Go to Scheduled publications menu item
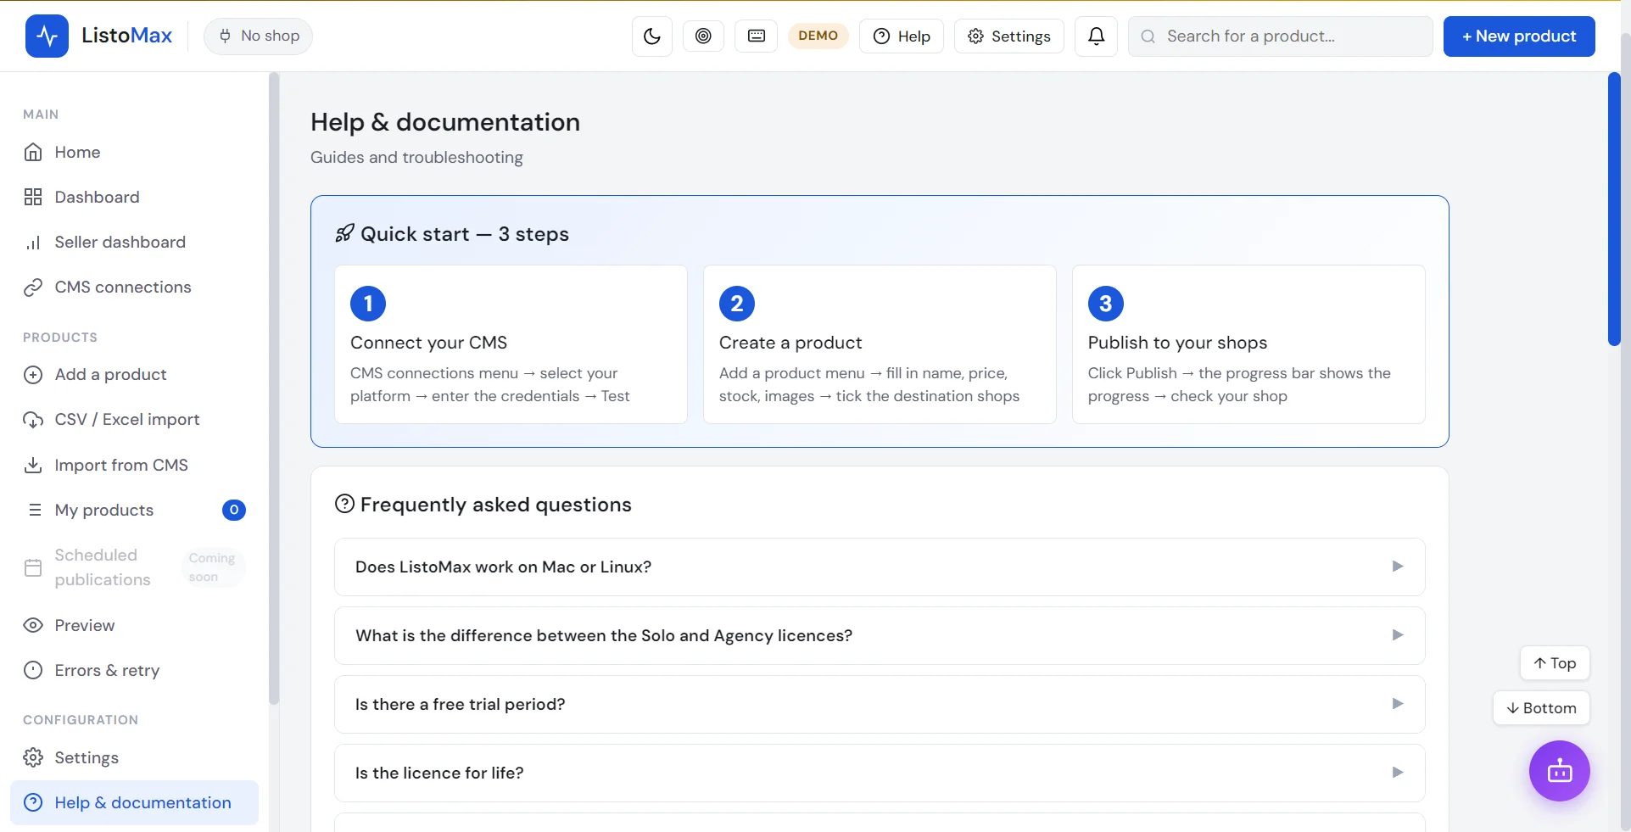 tap(134, 567)
